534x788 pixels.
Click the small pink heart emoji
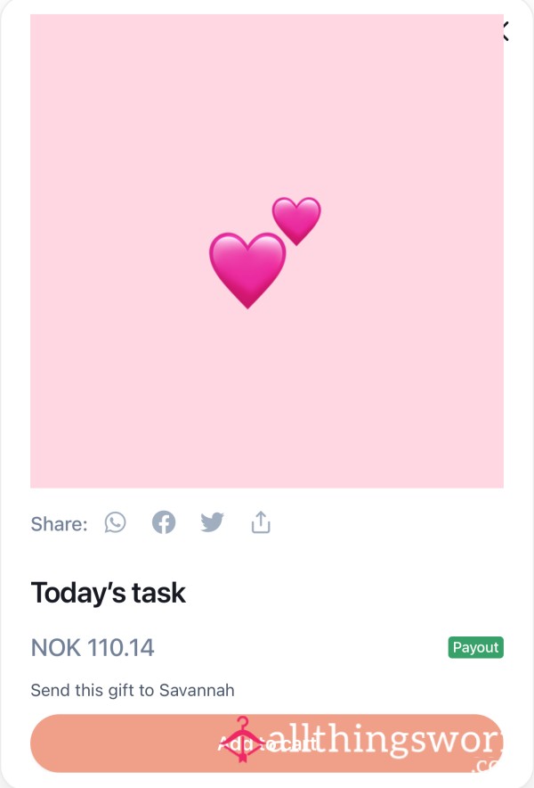(x=296, y=220)
